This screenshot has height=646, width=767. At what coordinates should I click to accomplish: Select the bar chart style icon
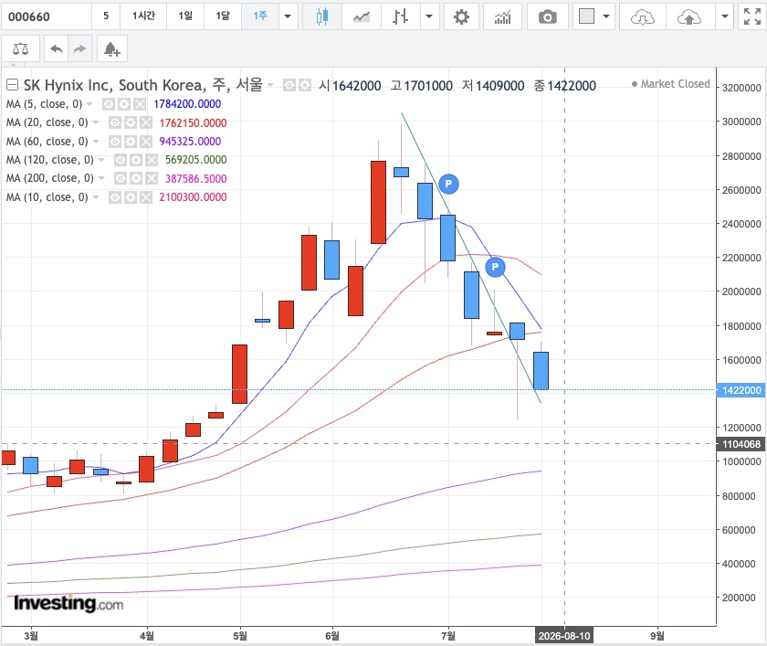point(400,16)
